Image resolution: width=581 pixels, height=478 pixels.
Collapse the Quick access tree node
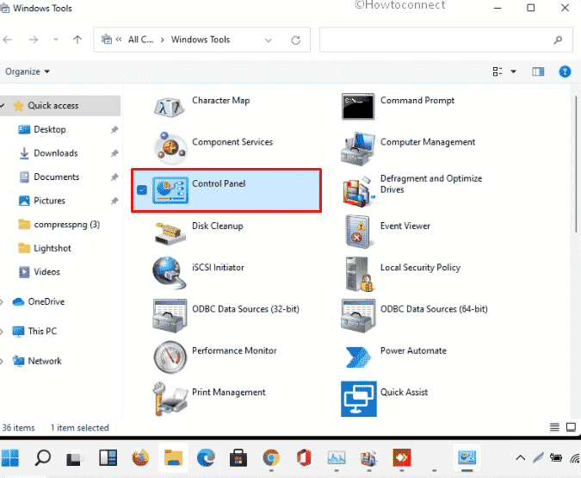click(x=3, y=106)
